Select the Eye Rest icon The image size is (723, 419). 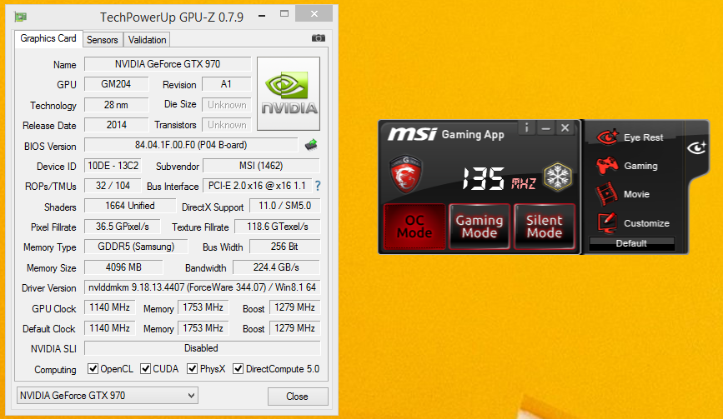(607, 137)
